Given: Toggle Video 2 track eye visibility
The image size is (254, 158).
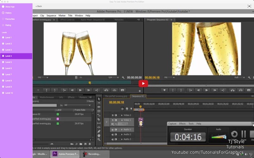Looking at the screenshot, I should click(113, 115).
